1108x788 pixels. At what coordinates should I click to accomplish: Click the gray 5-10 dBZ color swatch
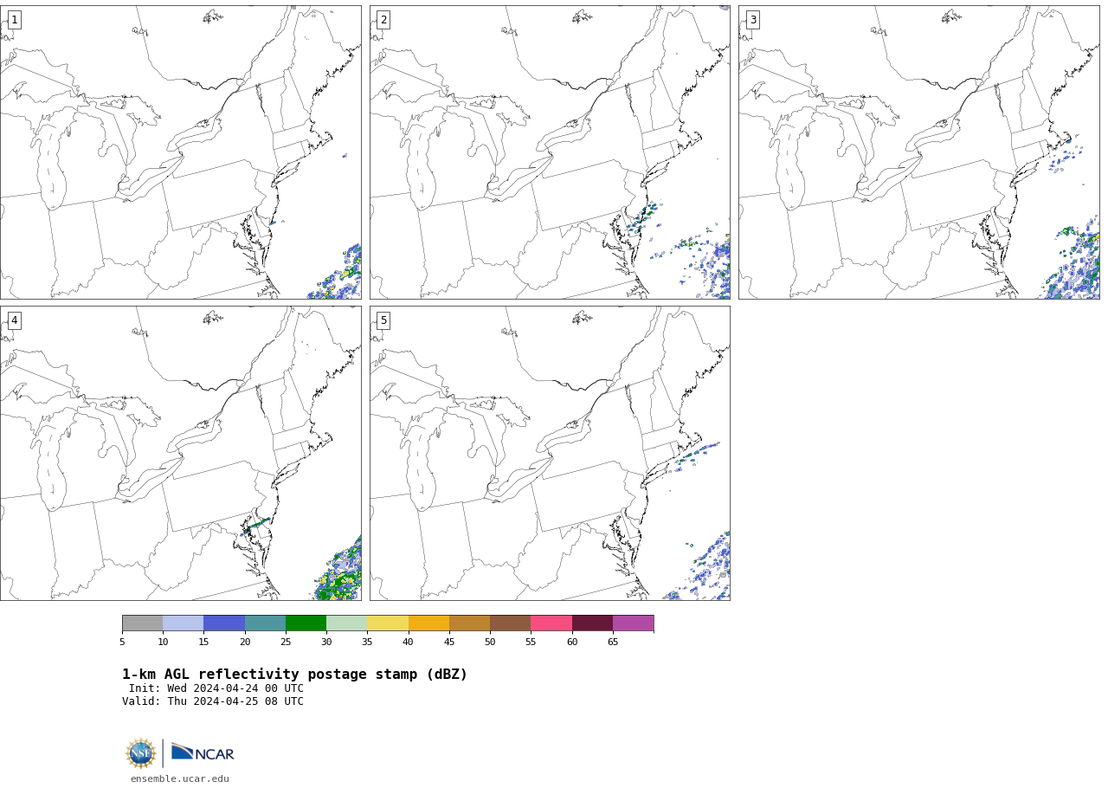pyautogui.click(x=142, y=623)
